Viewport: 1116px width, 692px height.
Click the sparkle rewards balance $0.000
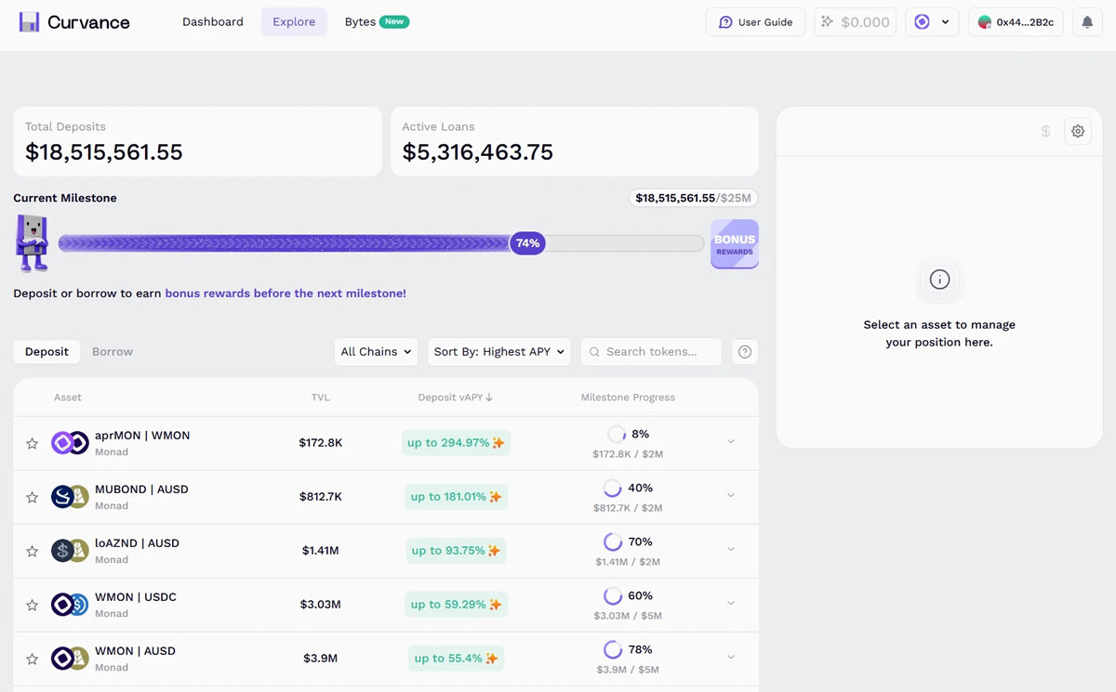[856, 22]
